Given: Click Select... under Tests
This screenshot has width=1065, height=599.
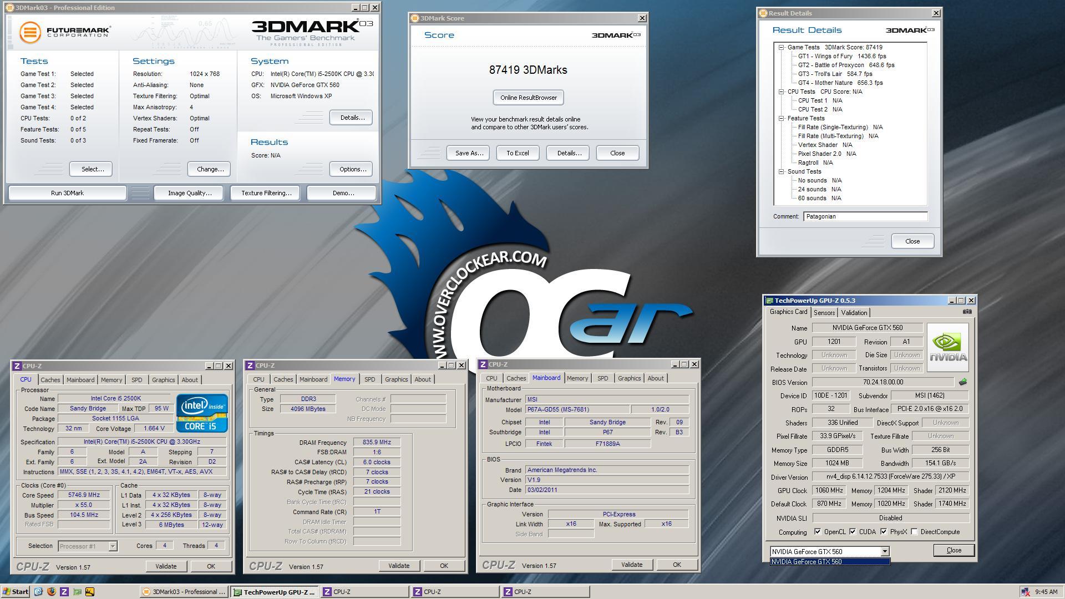Looking at the screenshot, I should point(92,169).
